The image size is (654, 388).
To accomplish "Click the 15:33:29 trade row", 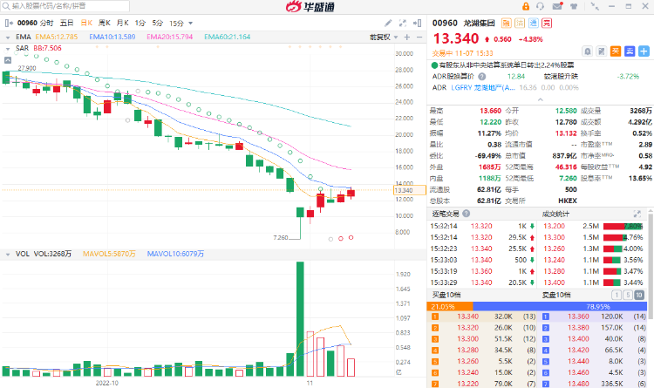I will [483, 282].
